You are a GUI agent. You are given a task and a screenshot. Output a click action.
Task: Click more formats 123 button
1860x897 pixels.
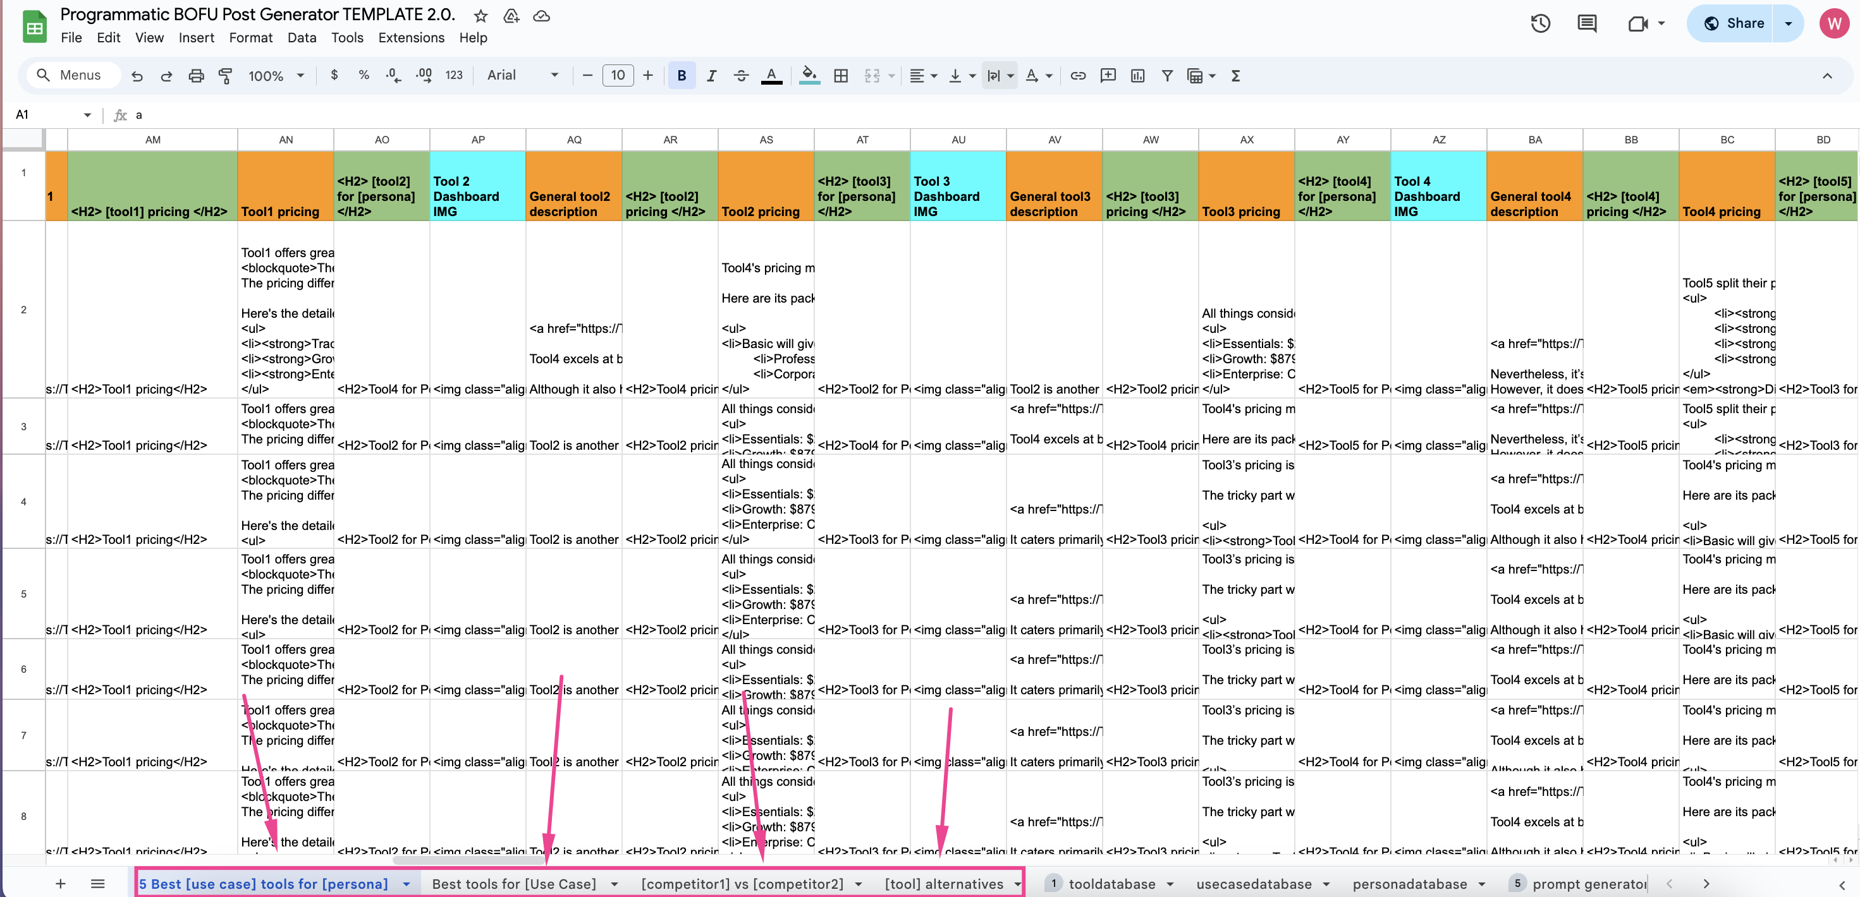454,75
